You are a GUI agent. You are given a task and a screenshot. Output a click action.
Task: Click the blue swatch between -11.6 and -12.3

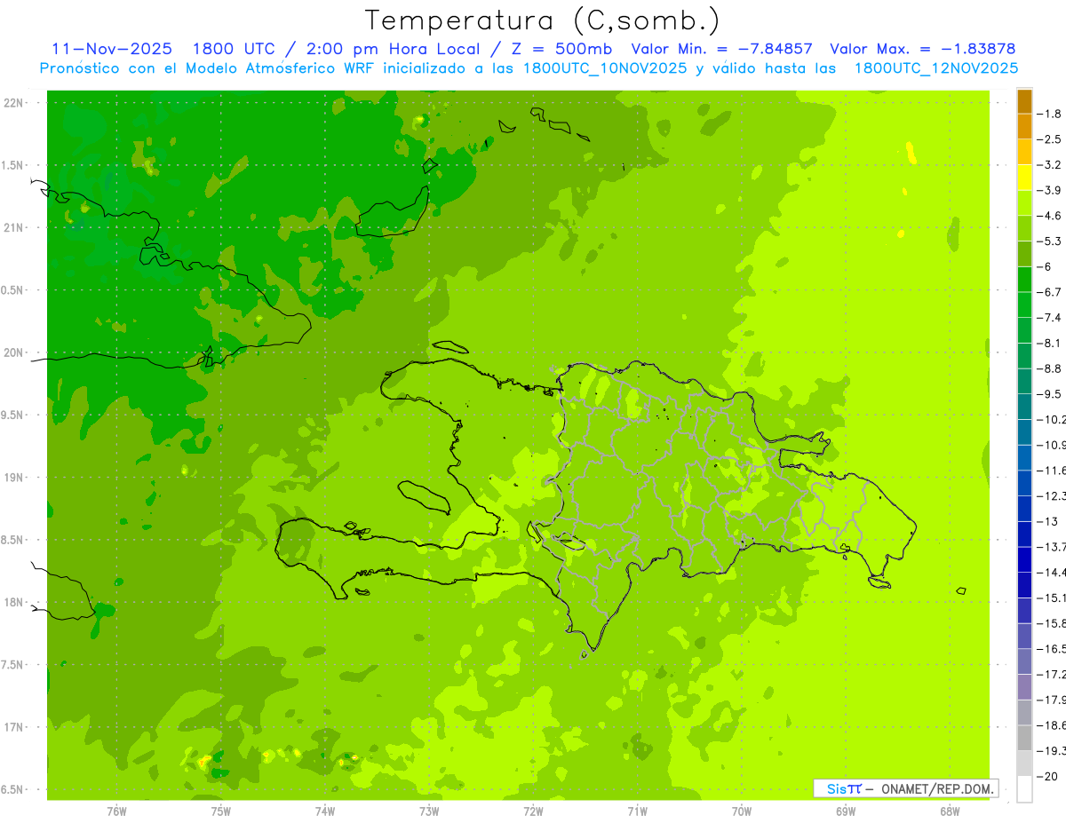[x=1024, y=483]
